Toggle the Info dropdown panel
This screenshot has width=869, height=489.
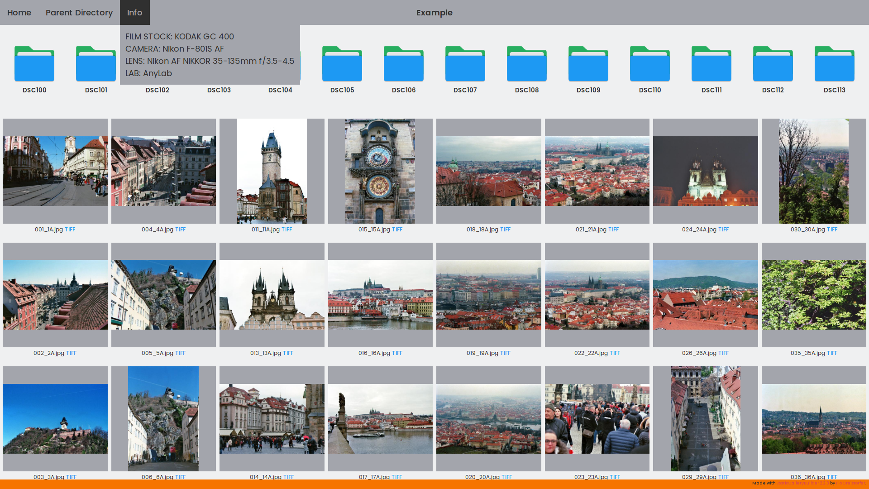(x=134, y=13)
